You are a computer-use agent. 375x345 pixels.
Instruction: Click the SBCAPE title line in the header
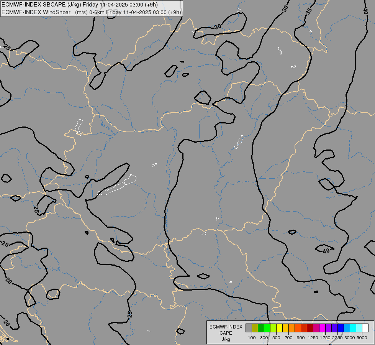80,5
